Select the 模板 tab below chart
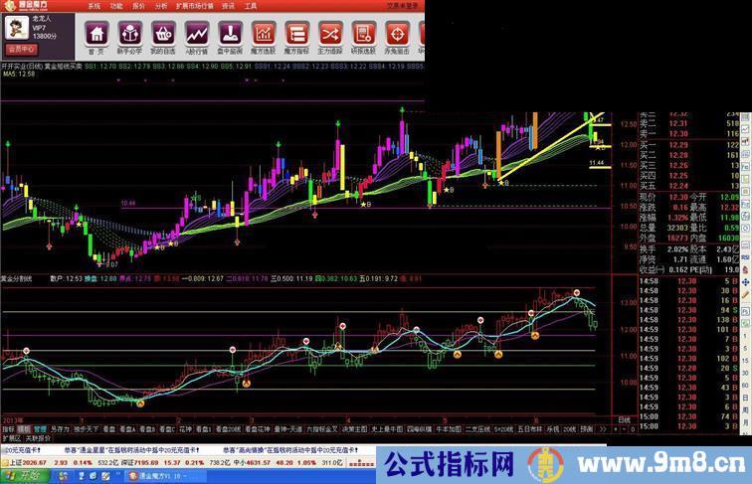Viewport: 752px width, 484px height. (x=23, y=428)
